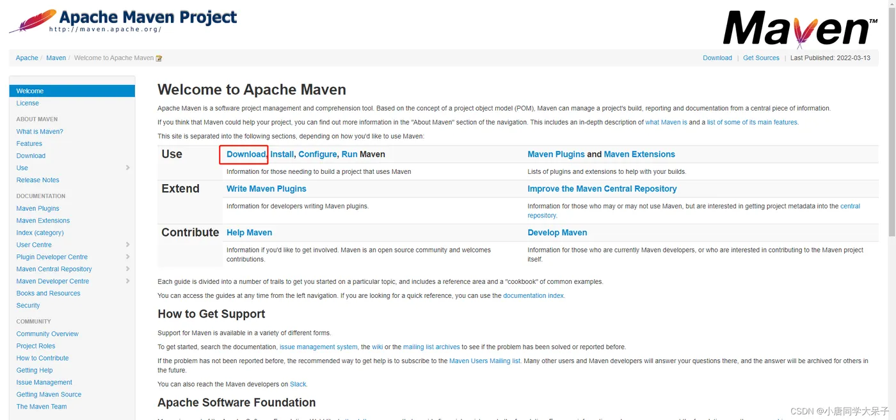The width and height of the screenshot is (896, 420).
Task: Click the Maven Users Mailing list link
Action: [x=484, y=361]
